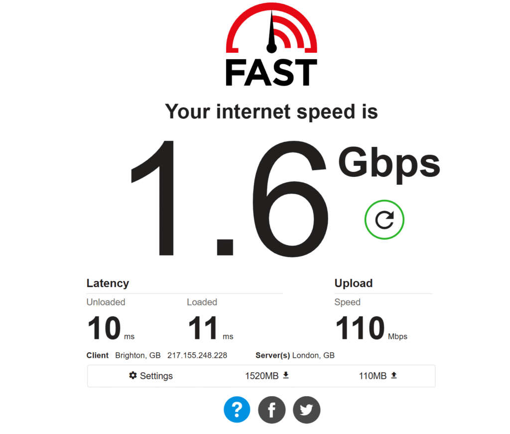Click the 1520MB downloaded data label

coord(261,376)
